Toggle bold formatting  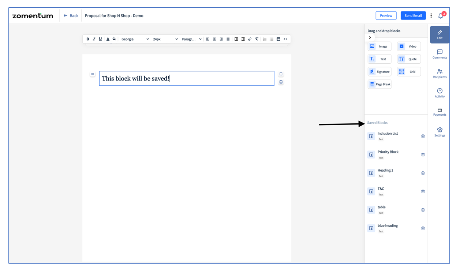(88, 39)
